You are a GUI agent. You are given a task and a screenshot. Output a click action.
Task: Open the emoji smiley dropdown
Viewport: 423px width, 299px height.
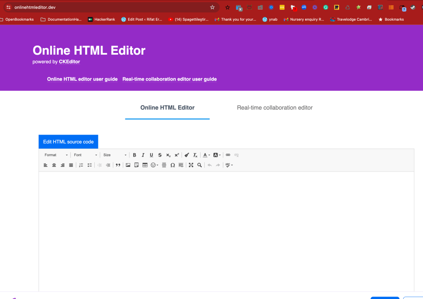tap(155, 165)
